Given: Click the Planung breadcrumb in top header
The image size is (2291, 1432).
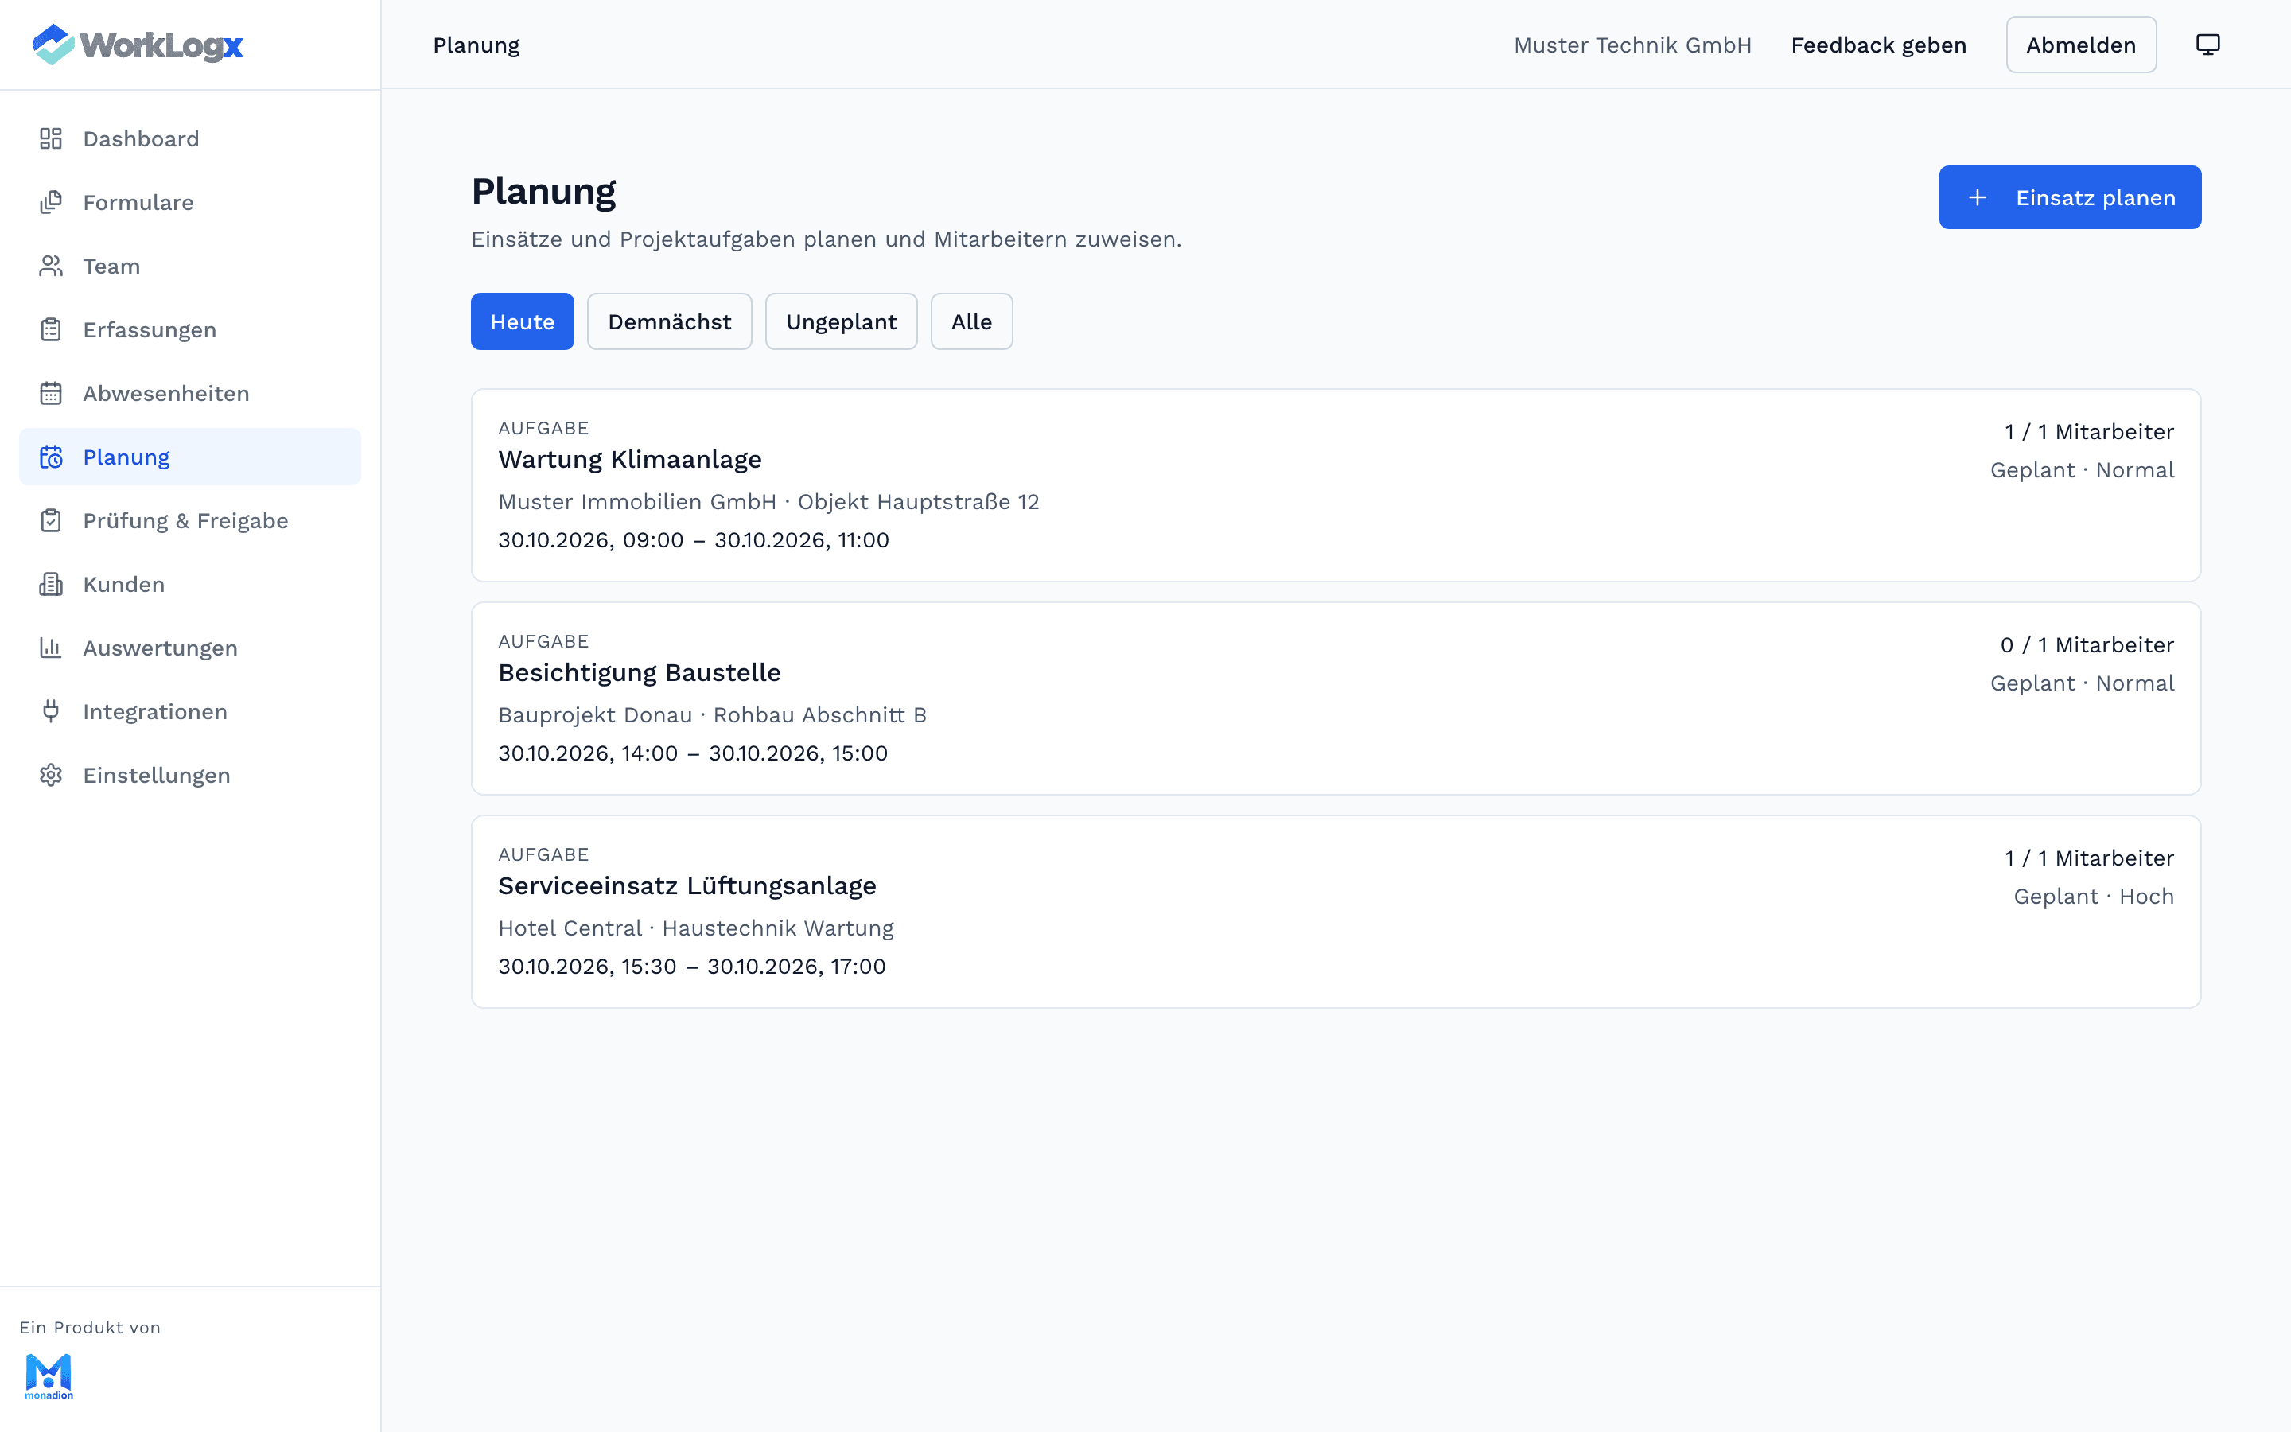Looking at the screenshot, I should [x=476, y=45].
